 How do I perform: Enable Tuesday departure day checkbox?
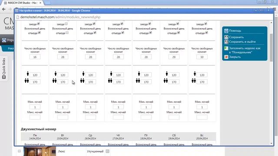(67, 32)
